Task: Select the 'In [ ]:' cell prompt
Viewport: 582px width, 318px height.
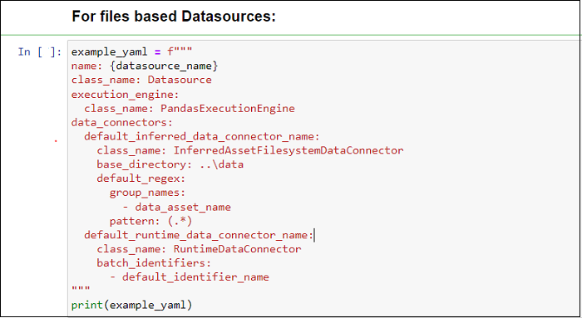Action: point(40,51)
